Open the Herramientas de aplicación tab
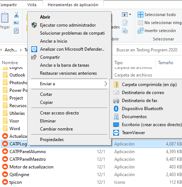182x187 pixels. point(73,5)
